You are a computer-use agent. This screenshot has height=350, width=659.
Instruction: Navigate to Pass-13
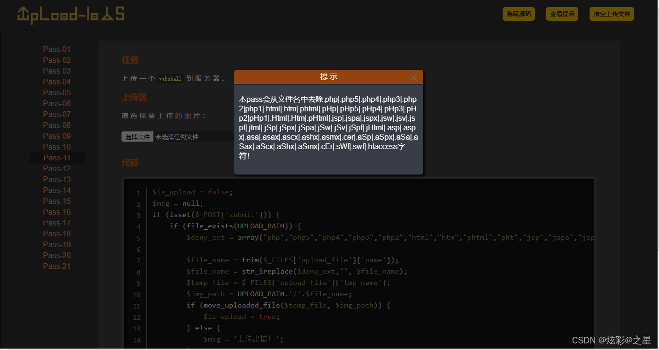[x=57, y=179]
